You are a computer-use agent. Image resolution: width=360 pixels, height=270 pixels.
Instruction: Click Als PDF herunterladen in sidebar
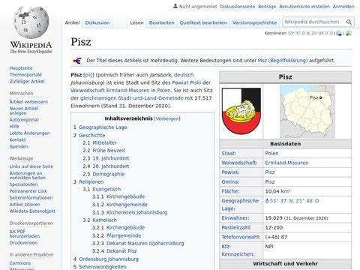coord(25,234)
